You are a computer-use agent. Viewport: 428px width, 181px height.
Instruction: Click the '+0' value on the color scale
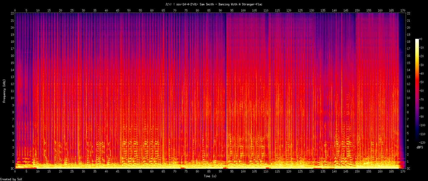point(421,39)
